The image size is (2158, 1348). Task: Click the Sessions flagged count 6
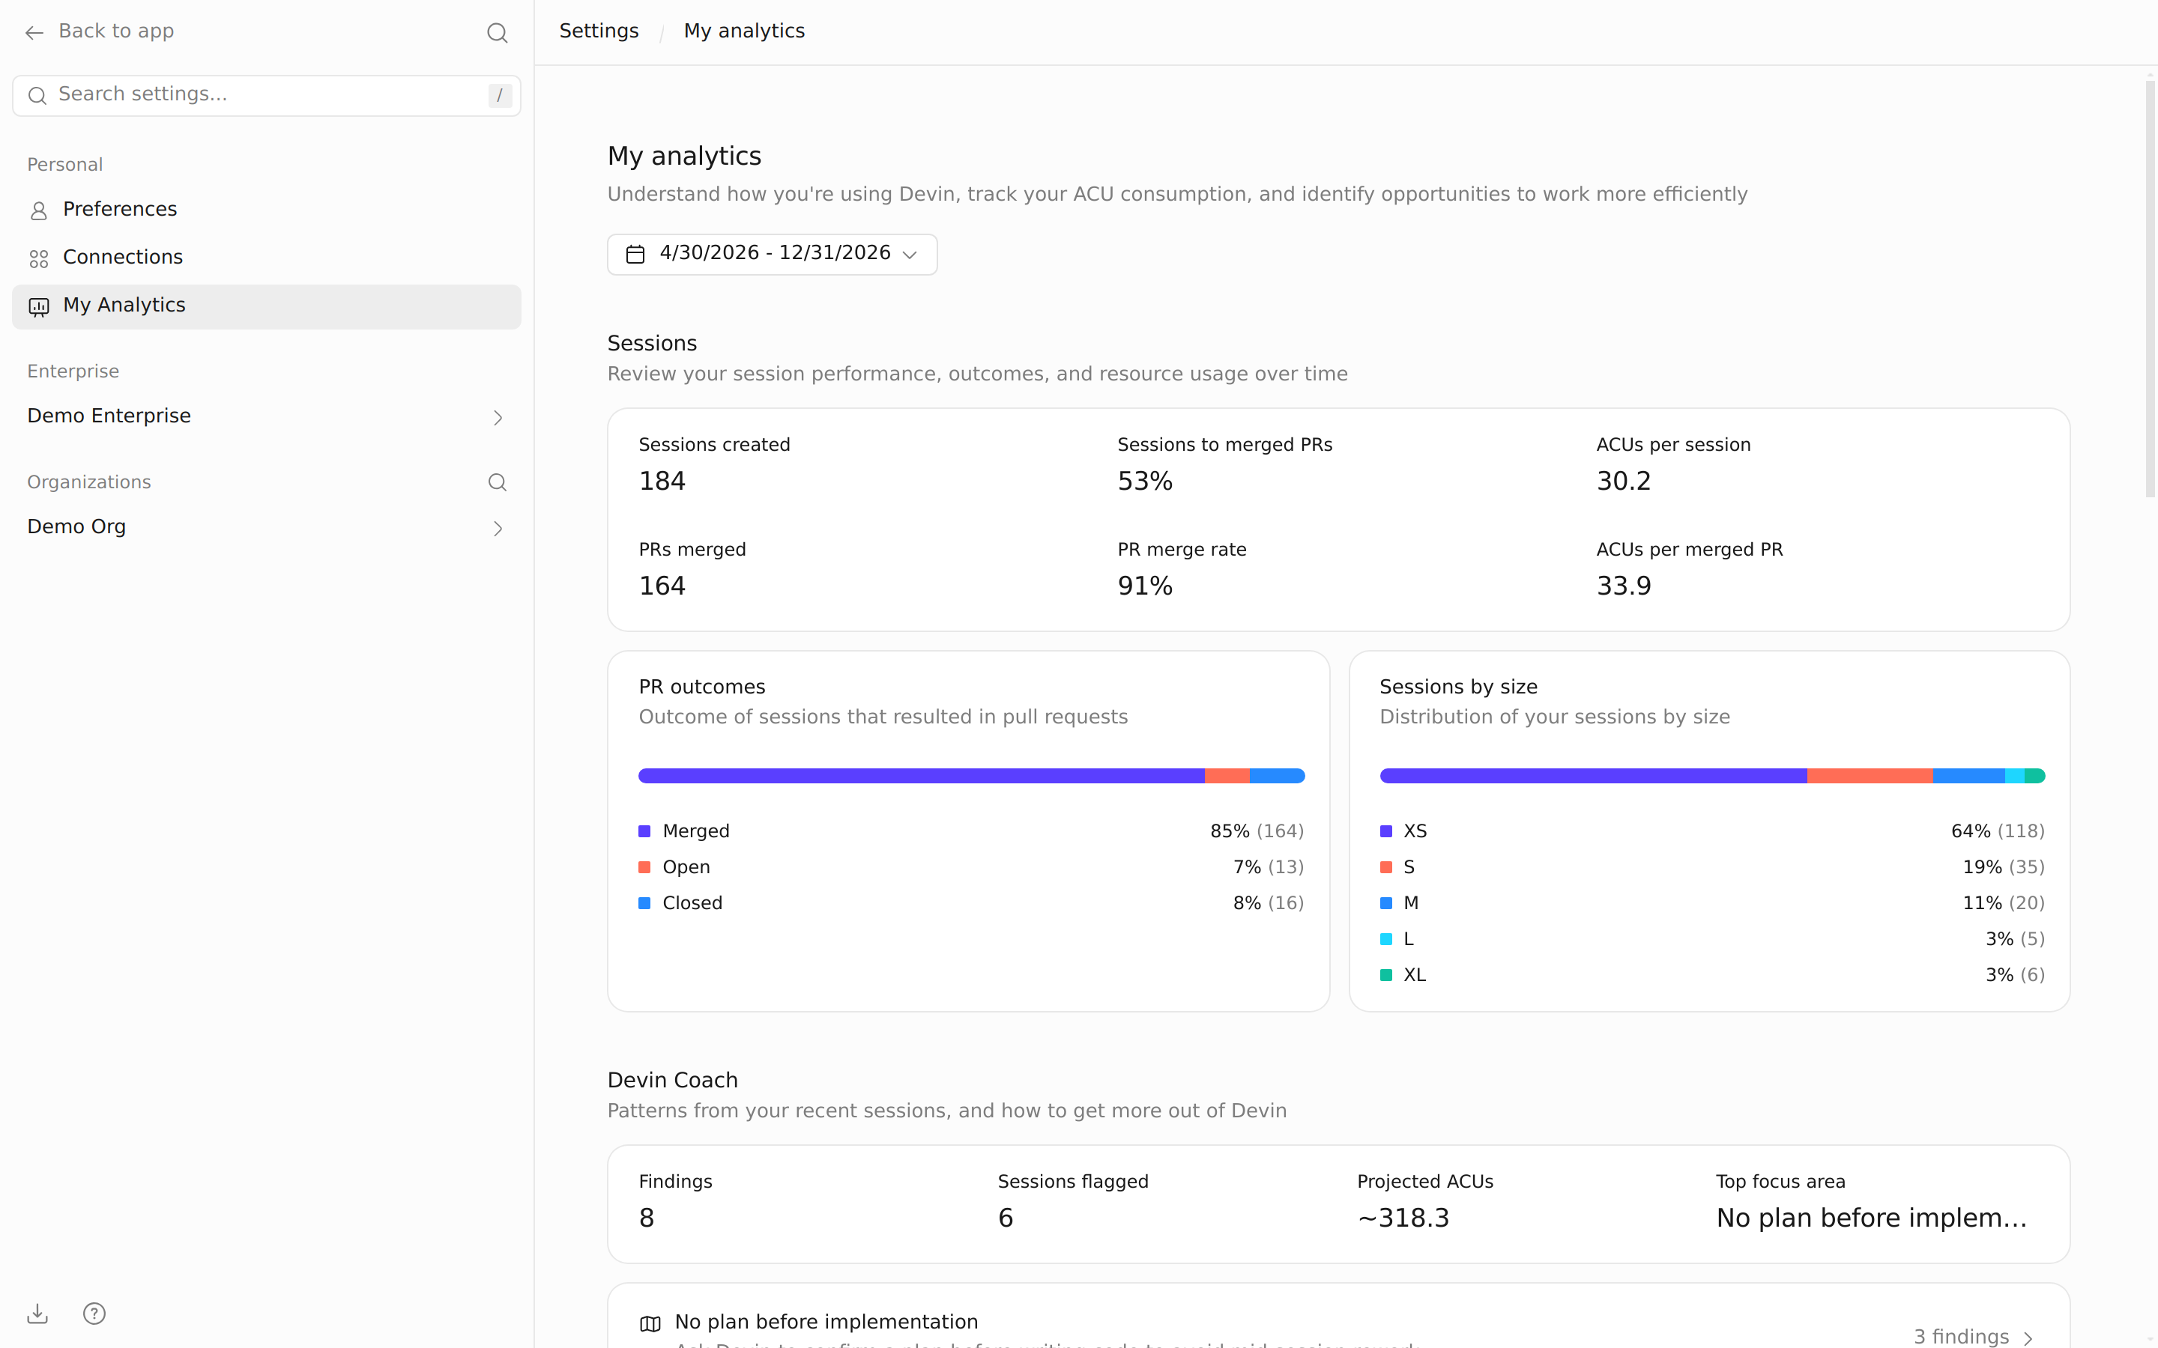pyautogui.click(x=1005, y=1218)
